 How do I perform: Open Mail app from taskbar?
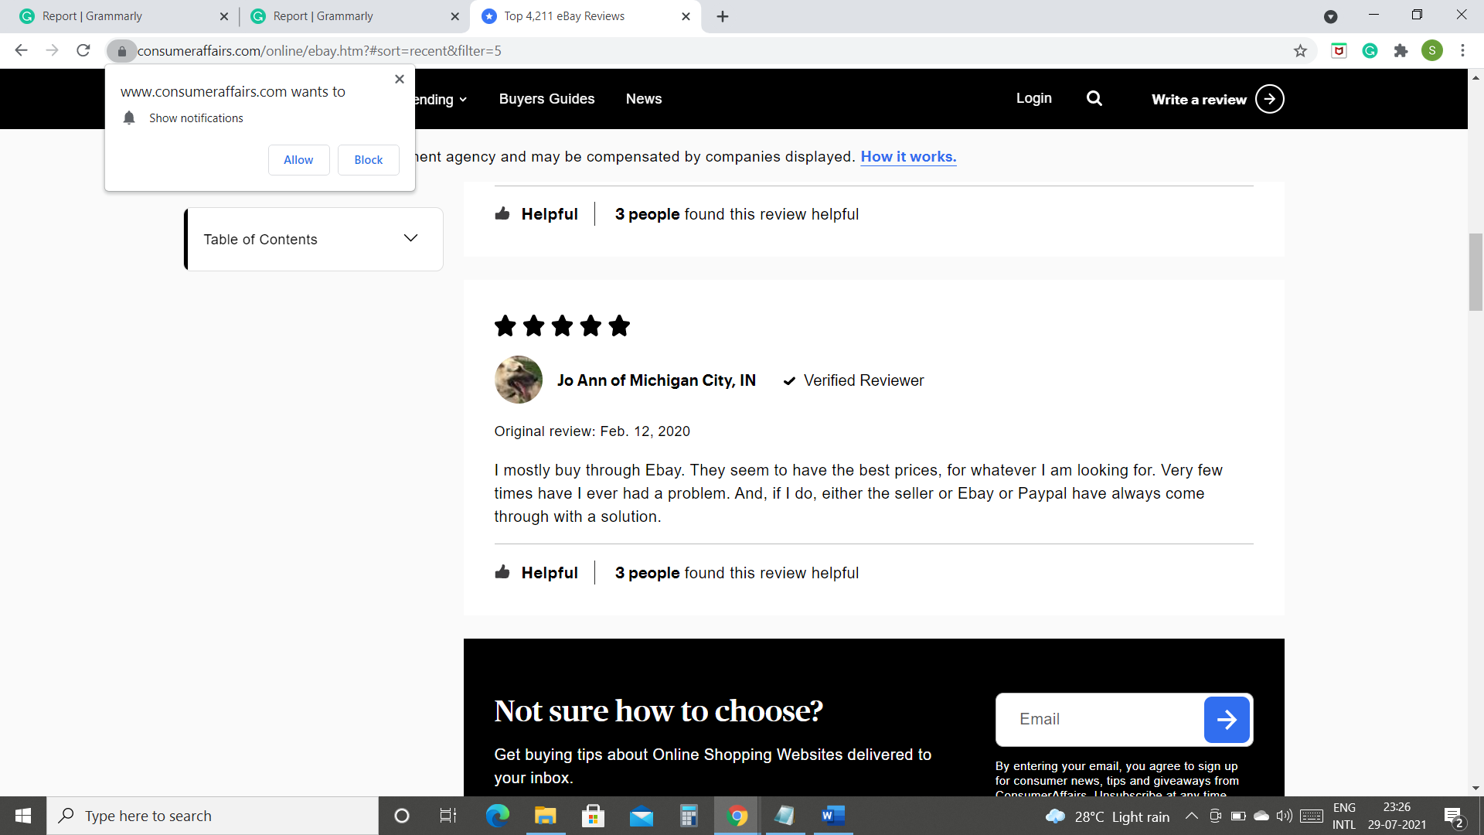641,816
